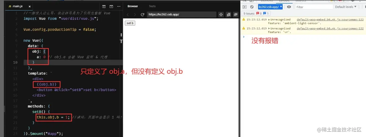Split the editor with the split-view icon
Screen dimensions: 366x137
tap(104, 6)
